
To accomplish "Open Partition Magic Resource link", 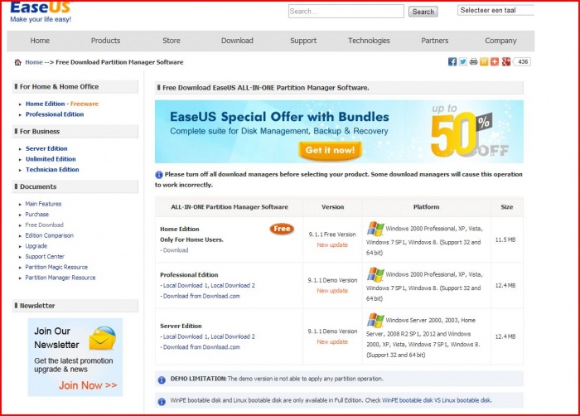I will (x=56, y=267).
